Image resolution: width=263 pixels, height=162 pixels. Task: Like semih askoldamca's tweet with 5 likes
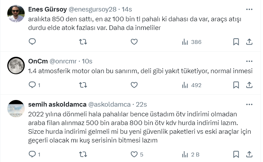pyautogui.click(x=134, y=154)
